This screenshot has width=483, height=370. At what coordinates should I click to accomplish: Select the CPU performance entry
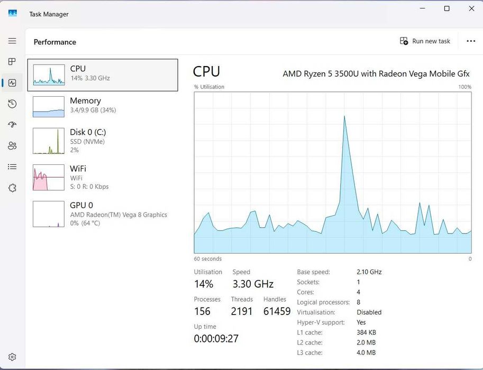coord(103,75)
